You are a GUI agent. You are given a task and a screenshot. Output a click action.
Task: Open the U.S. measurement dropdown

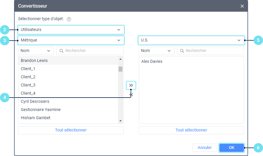click(x=191, y=40)
